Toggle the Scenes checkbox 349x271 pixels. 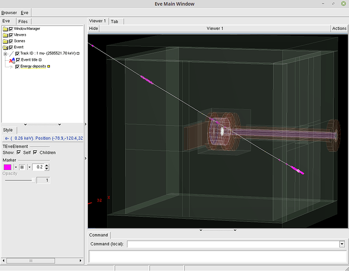[11, 41]
